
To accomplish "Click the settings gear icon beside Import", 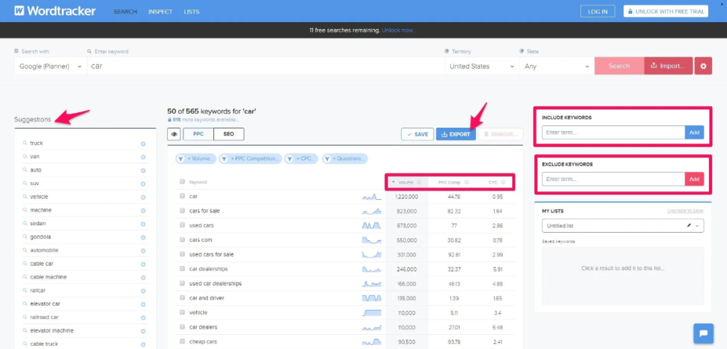I will point(703,66).
